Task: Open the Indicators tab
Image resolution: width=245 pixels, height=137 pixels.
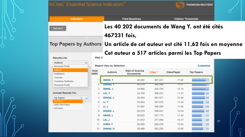Action: (x=77, y=19)
